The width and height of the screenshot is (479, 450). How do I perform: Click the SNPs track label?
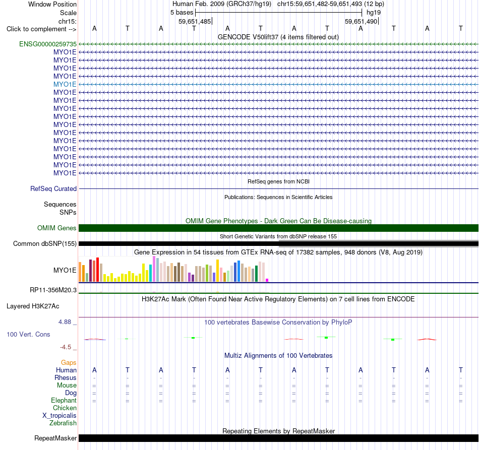coord(68,212)
